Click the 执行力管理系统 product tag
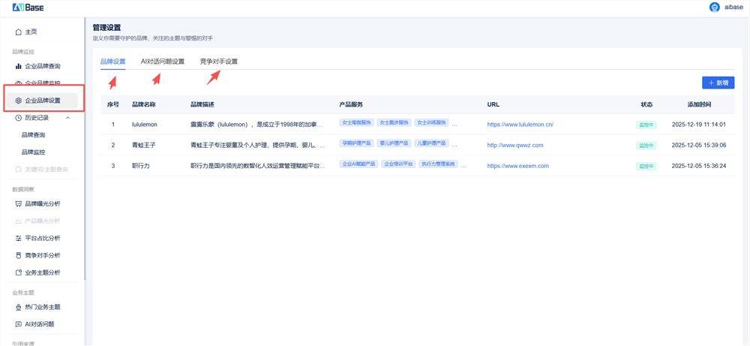Image resolution: width=750 pixels, height=346 pixels. coord(438,164)
